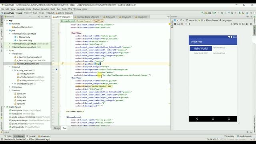Select SecondActivity in project tree
Image resolution: width=256 pixels, height=144 pixels.
25,40
